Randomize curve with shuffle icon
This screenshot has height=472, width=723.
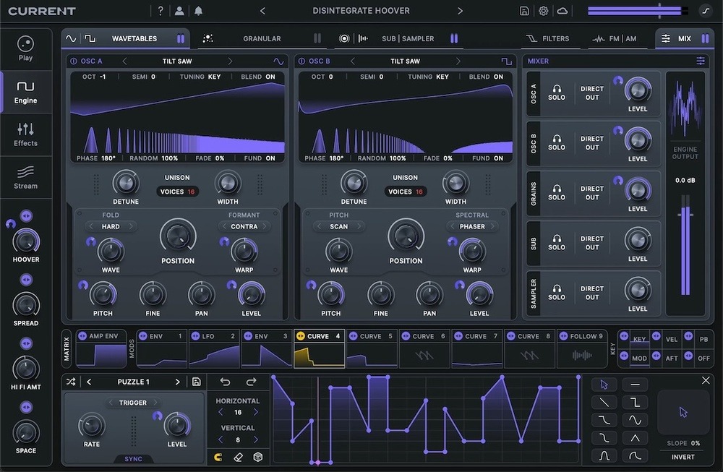pos(71,382)
